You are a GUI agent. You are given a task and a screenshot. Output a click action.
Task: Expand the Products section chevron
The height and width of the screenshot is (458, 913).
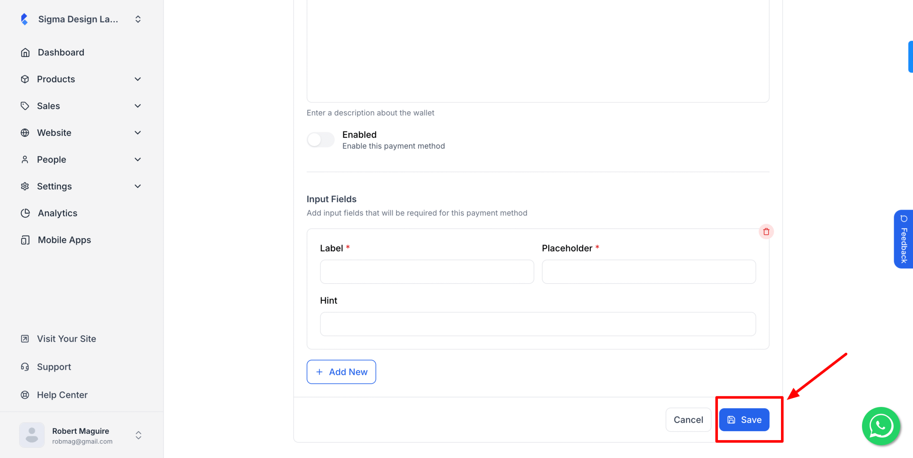tap(138, 79)
